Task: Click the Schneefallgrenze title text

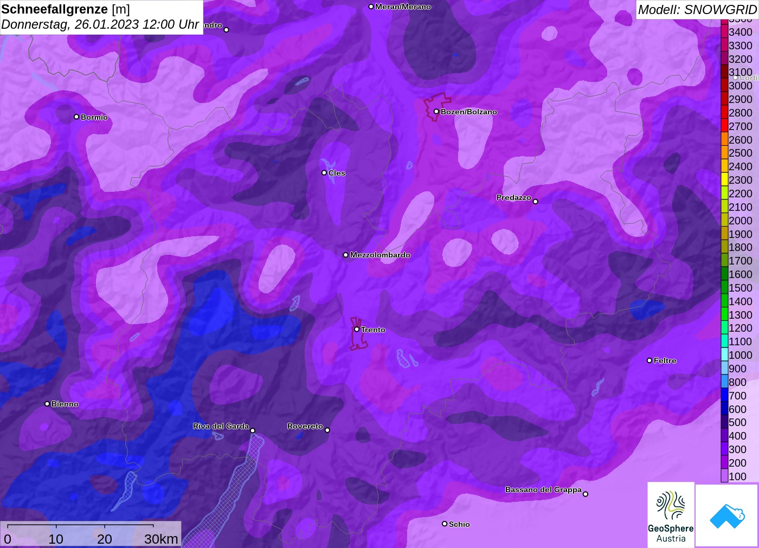Action: [x=55, y=9]
